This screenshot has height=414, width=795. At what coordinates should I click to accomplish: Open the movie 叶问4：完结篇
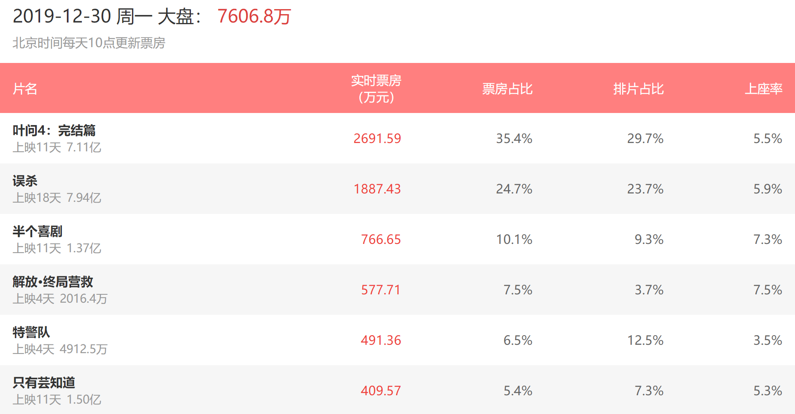click(x=54, y=130)
